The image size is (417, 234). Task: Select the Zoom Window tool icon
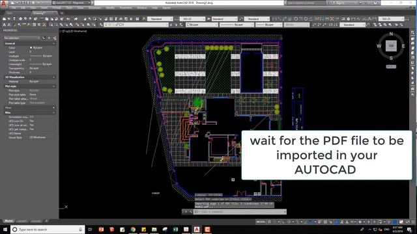(x=94, y=19)
